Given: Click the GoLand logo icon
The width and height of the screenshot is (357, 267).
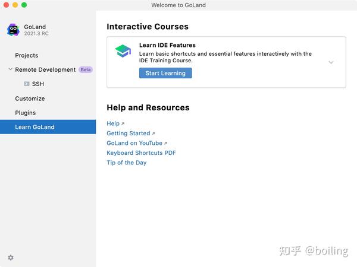Looking at the screenshot, I should coord(13,30).
